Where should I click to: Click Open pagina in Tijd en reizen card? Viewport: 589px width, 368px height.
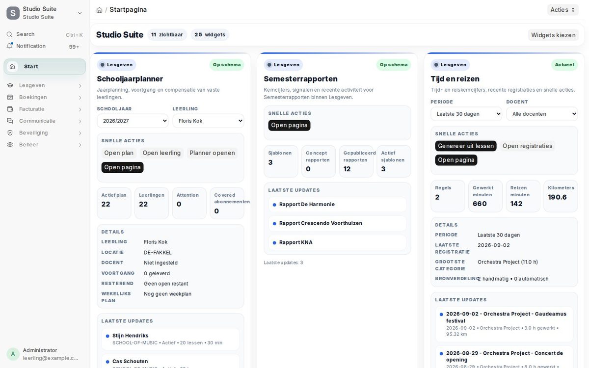click(x=456, y=160)
